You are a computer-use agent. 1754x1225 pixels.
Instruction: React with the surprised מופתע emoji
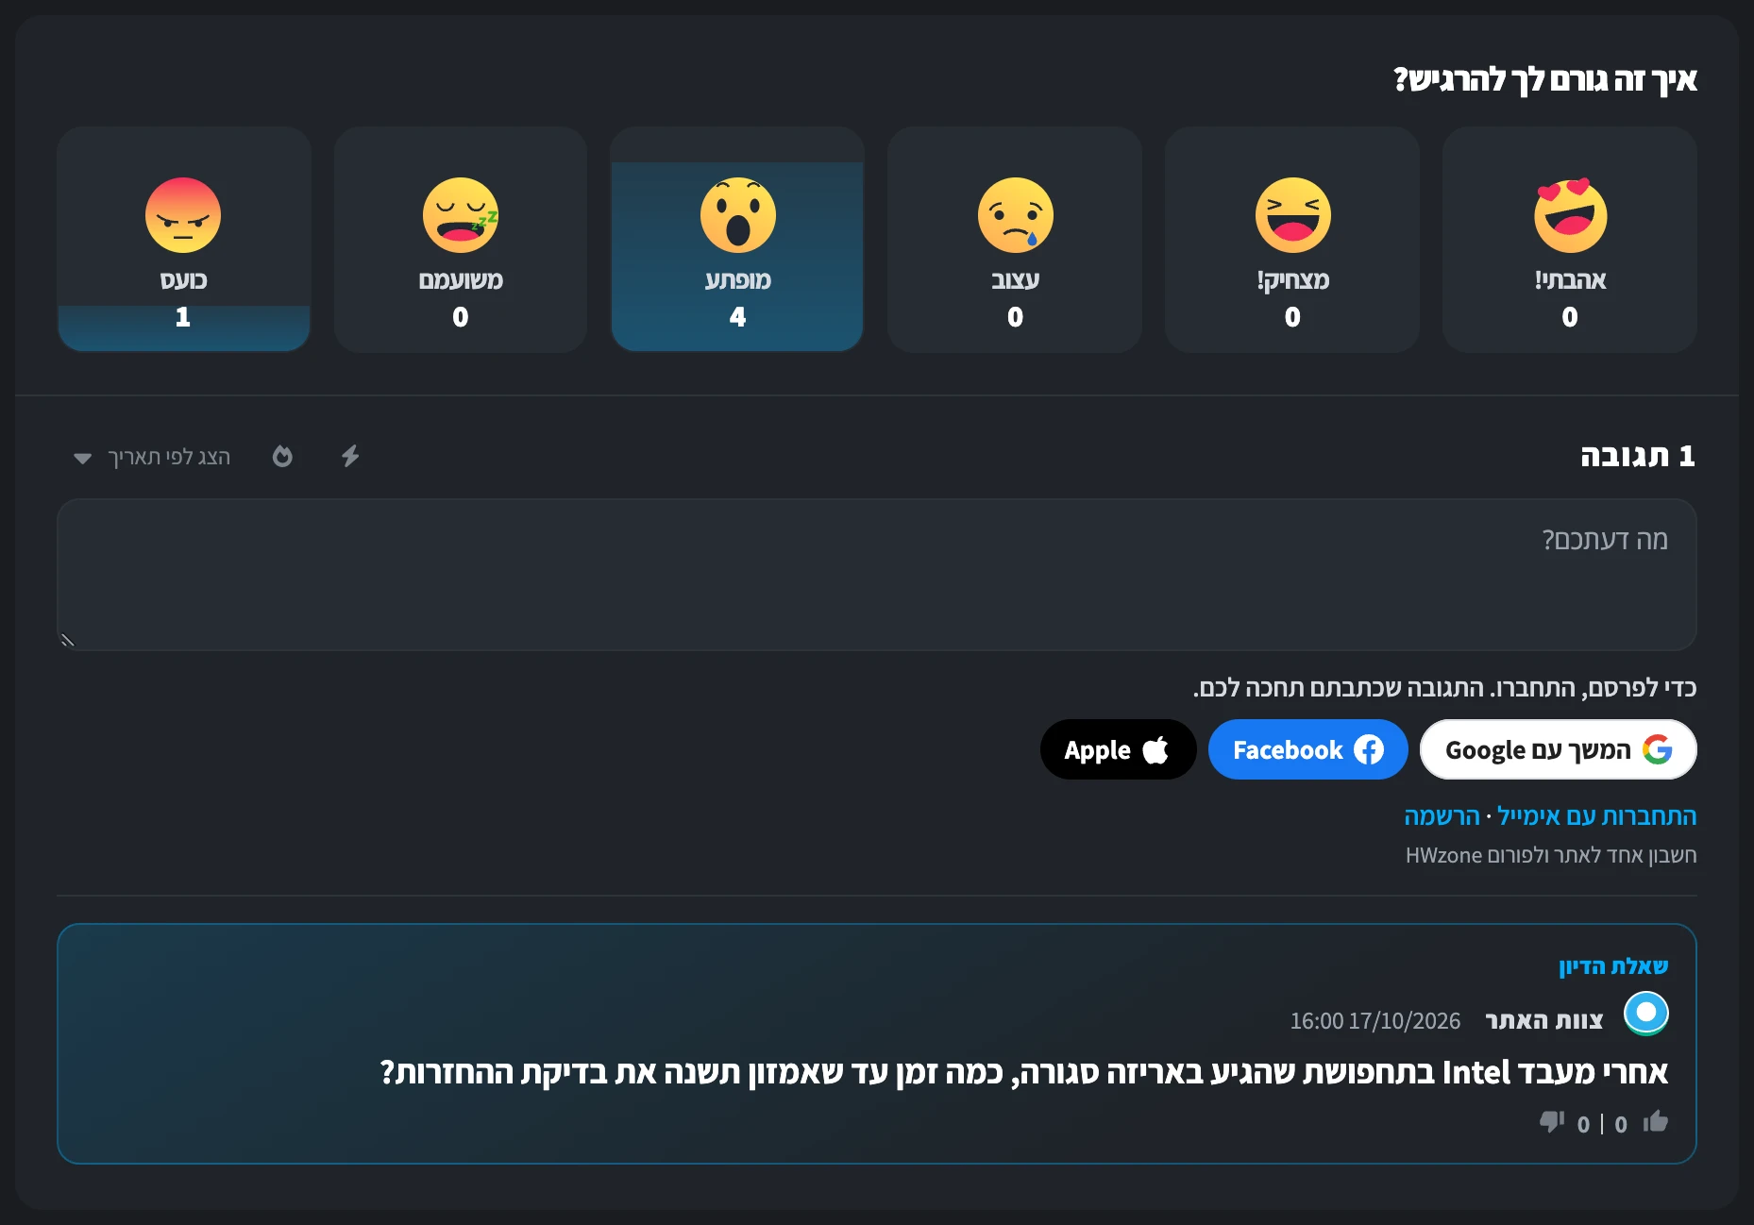[x=737, y=240]
